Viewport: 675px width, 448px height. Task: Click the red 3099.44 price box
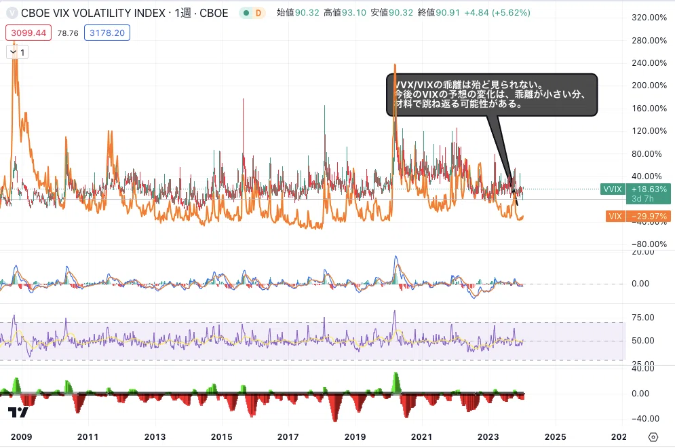(28, 33)
